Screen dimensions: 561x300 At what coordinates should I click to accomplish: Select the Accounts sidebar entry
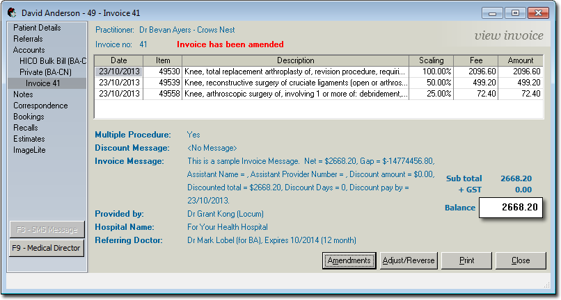click(x=29, y=50)
